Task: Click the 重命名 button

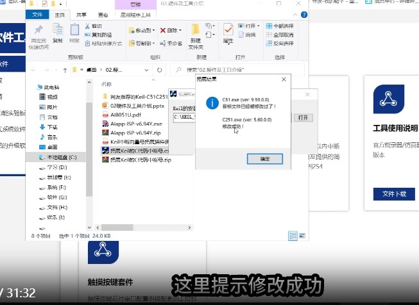Action: pyautogui.click(x=171, y=43)
